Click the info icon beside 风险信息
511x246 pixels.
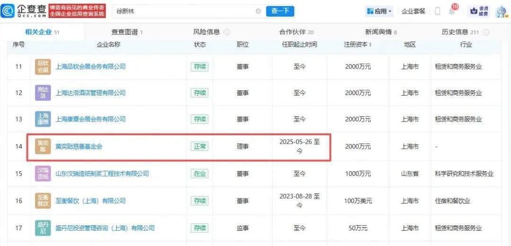(x=227, y=32)
